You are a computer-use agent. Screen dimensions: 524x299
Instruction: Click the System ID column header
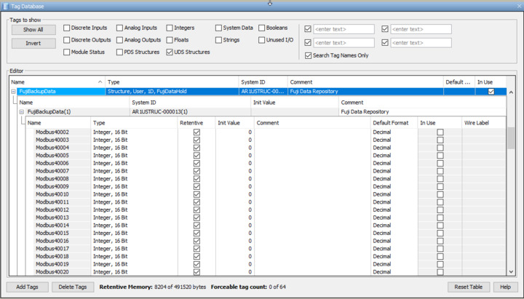[x=263, y=82]
